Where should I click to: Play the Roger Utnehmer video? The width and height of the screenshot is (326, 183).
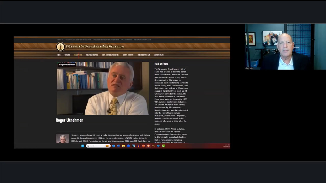pos(103,88)
